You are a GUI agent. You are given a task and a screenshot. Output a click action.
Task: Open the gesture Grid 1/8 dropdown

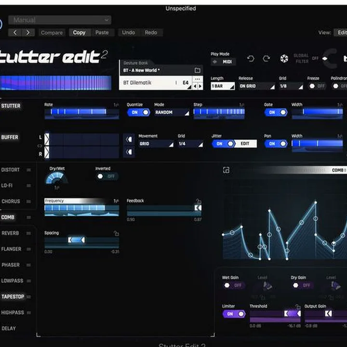point(291,86)
